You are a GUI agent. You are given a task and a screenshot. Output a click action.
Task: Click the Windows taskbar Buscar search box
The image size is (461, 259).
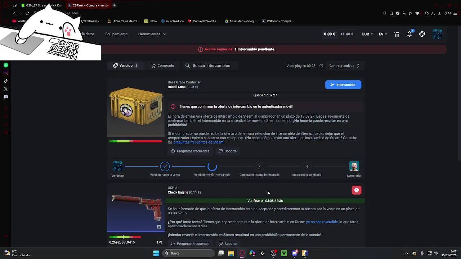(189, 253)
